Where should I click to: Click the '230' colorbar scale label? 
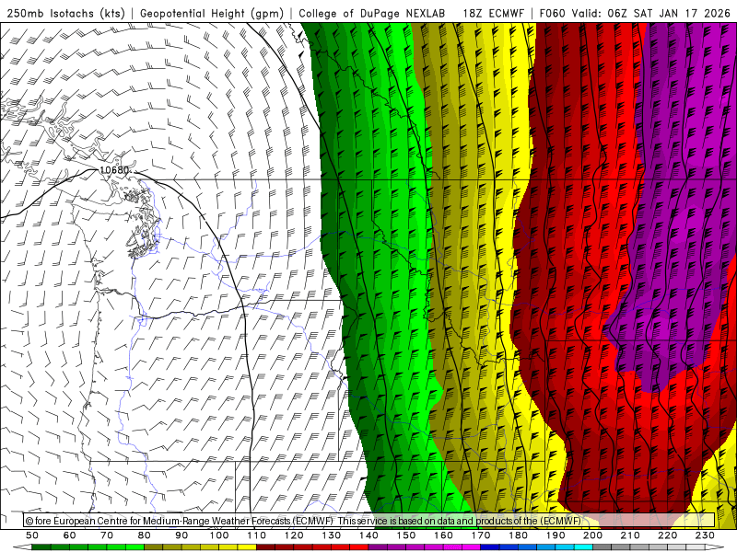point(705,535)
